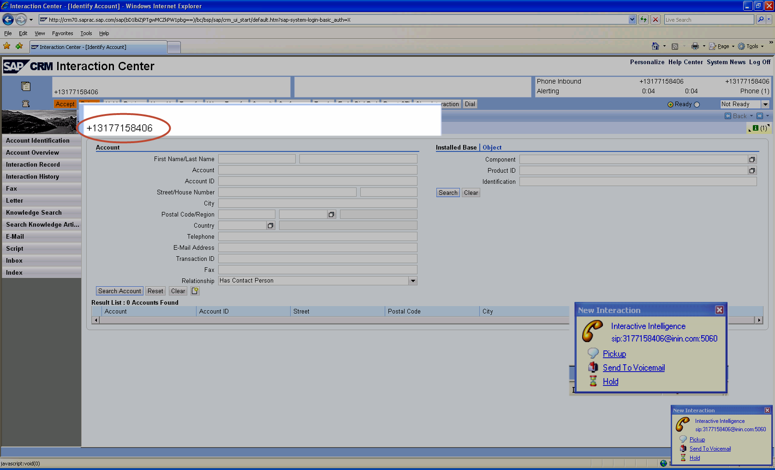Open the Product ID search help icon

752,170
